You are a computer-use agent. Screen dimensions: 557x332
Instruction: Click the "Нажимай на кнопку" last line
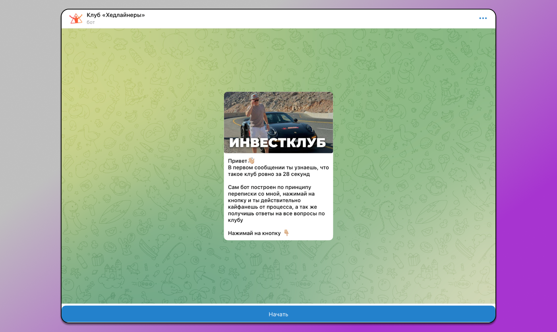[254, 233]
